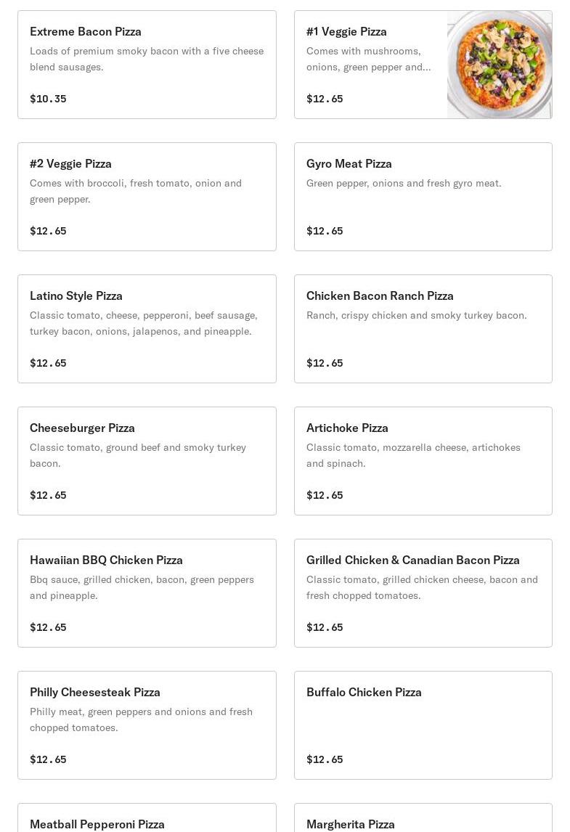
Task: Select the #1 Veggie Pizza title
Action: 346,32
